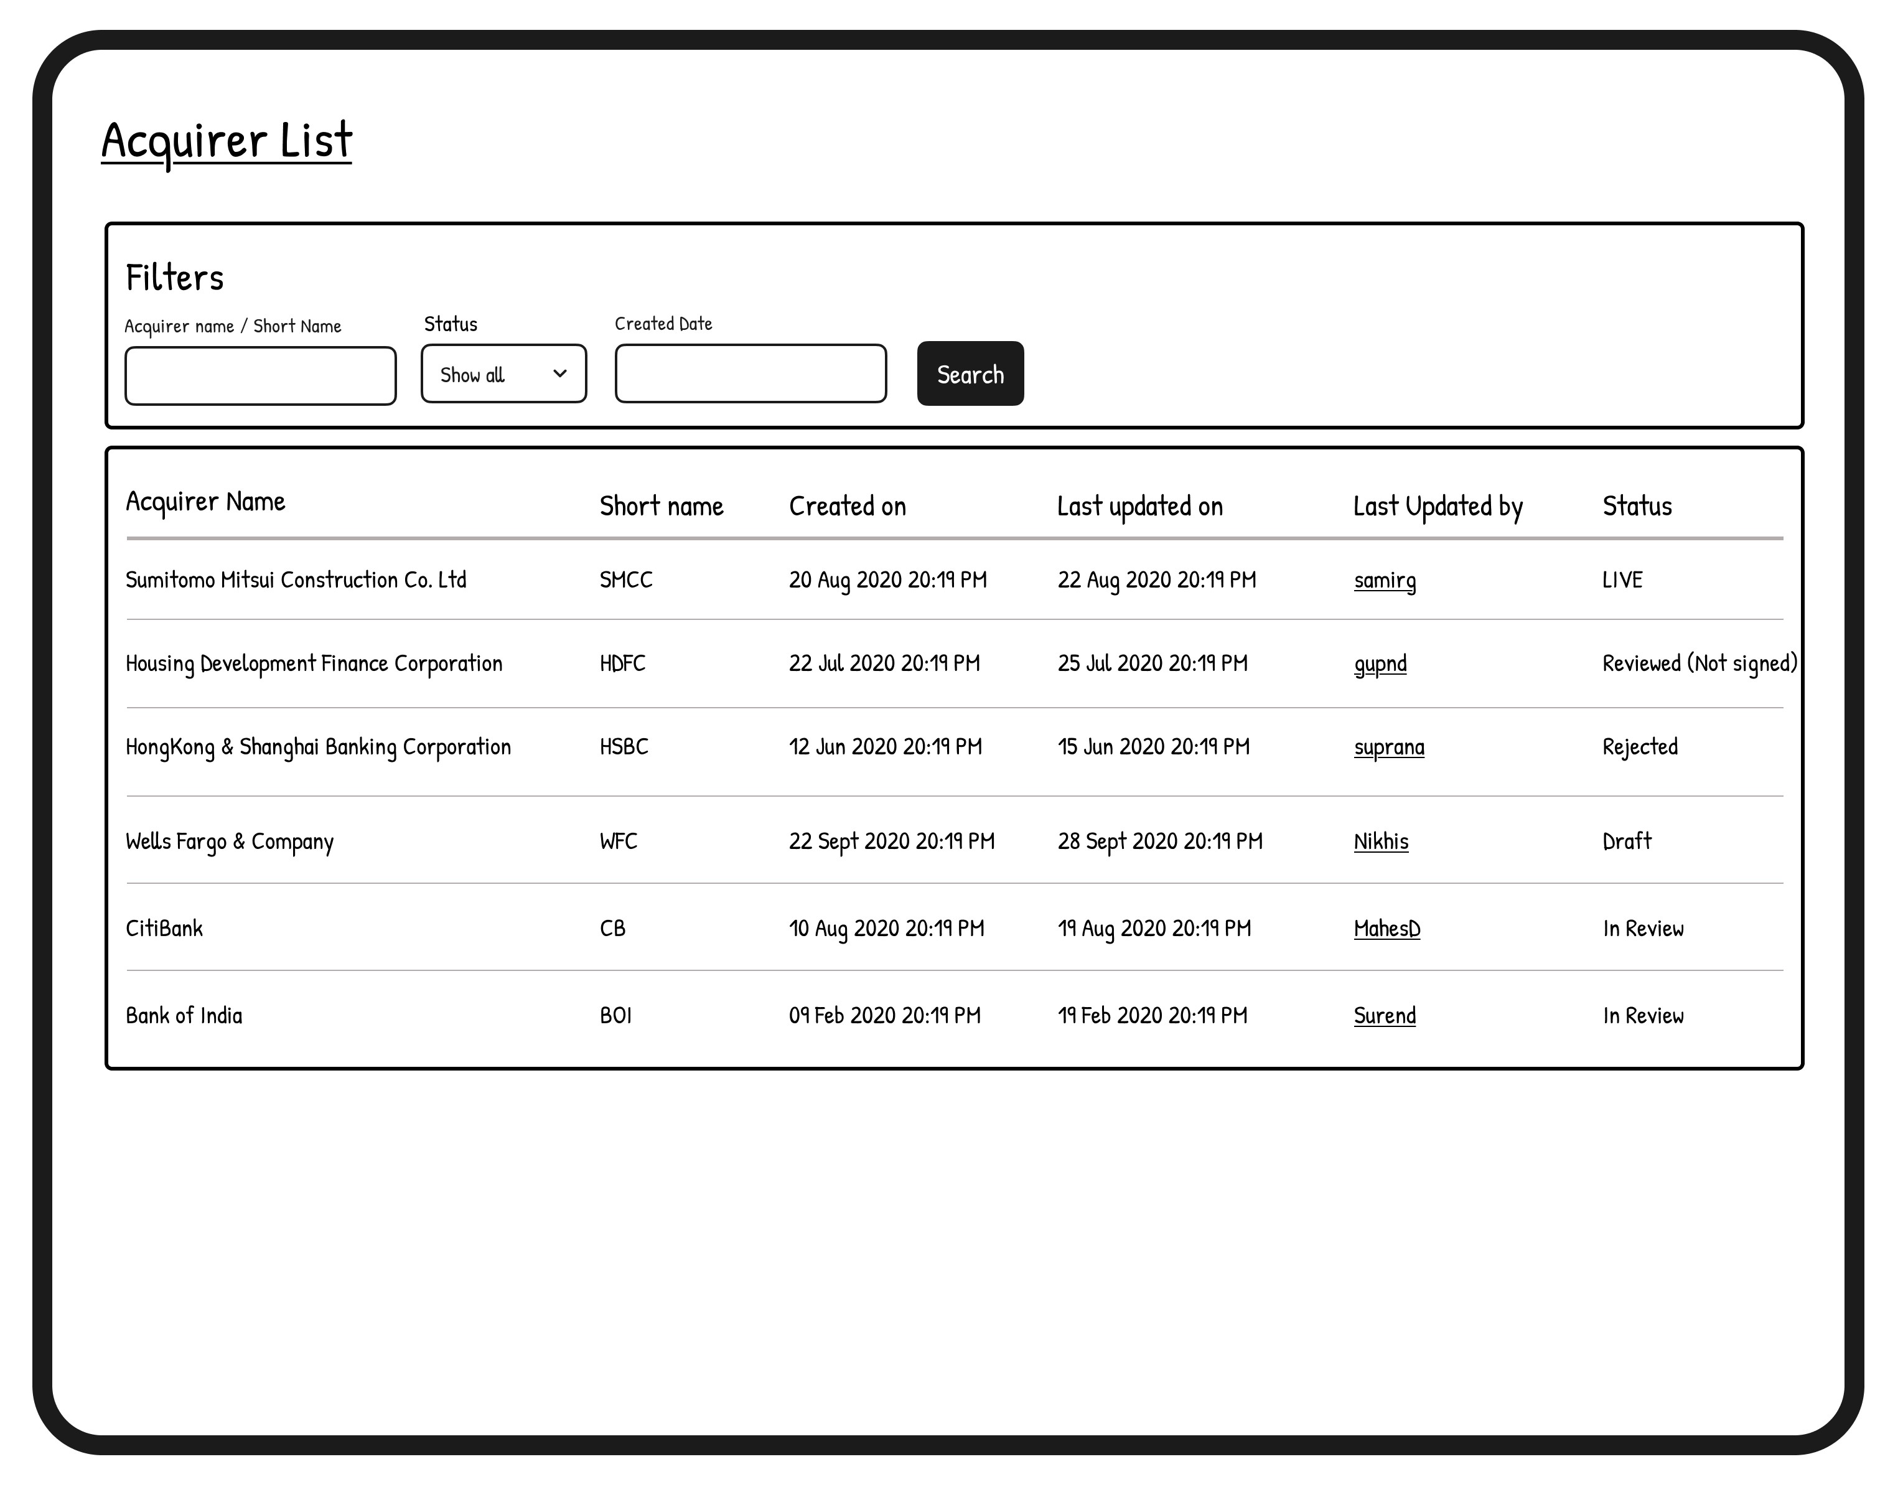This screenshot has width=1903, height=1505.
Task: Click the suprana user link
Action: (1388, 748)
